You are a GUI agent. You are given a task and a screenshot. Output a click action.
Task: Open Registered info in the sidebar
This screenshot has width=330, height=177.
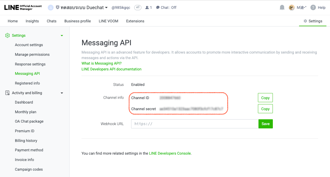27,83
